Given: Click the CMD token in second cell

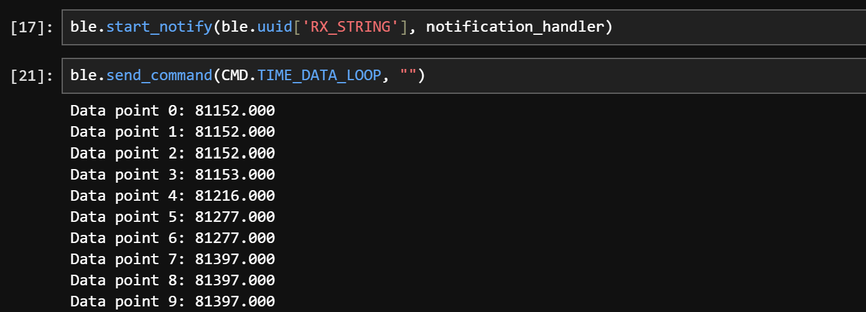Looking at the screenshot, I should pos(235,76).
